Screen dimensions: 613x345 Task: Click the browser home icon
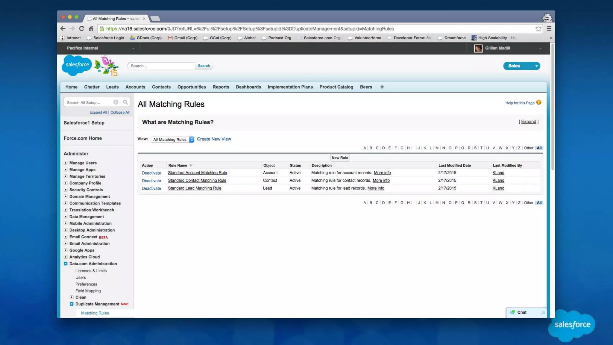click(91, 29)
